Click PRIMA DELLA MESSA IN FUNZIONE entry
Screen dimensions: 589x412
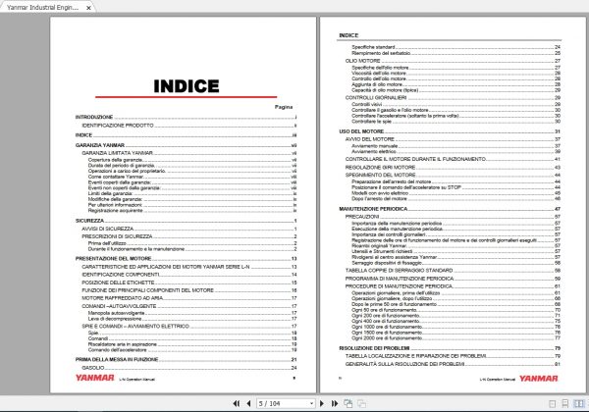[117, 359]
